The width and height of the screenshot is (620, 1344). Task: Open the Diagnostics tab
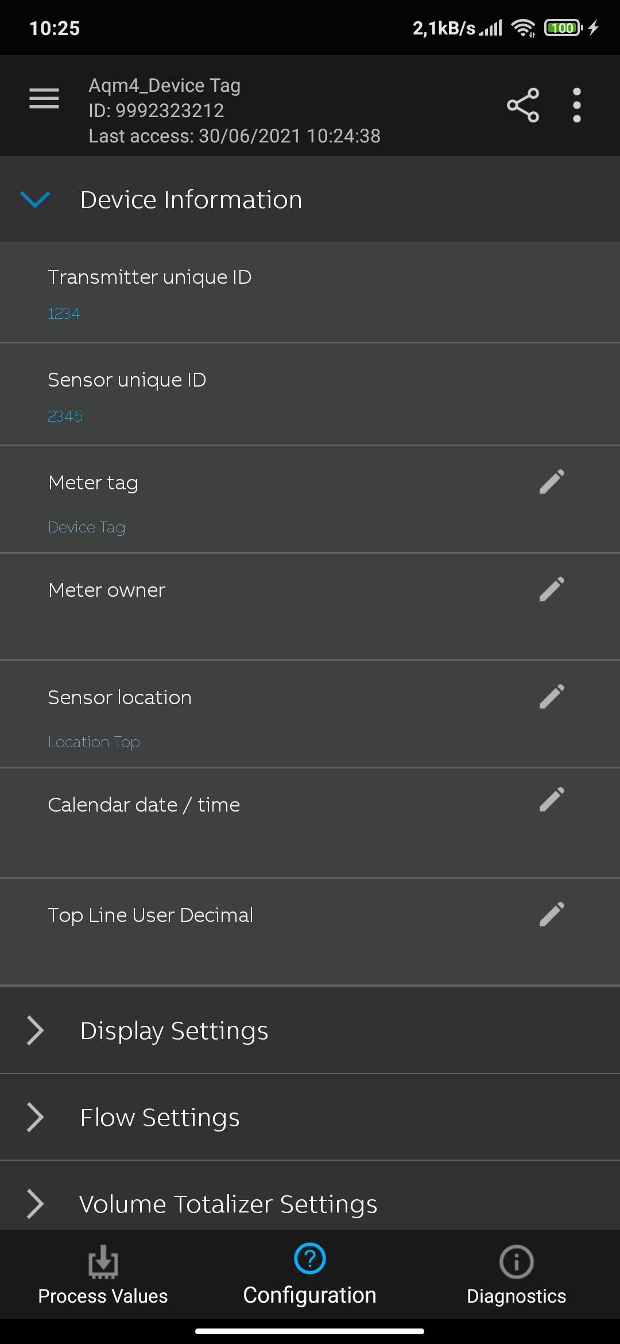point(516,1275)
